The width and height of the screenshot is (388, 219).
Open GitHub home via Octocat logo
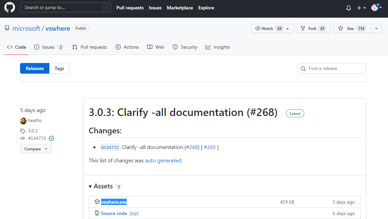(x=10, y=7)
